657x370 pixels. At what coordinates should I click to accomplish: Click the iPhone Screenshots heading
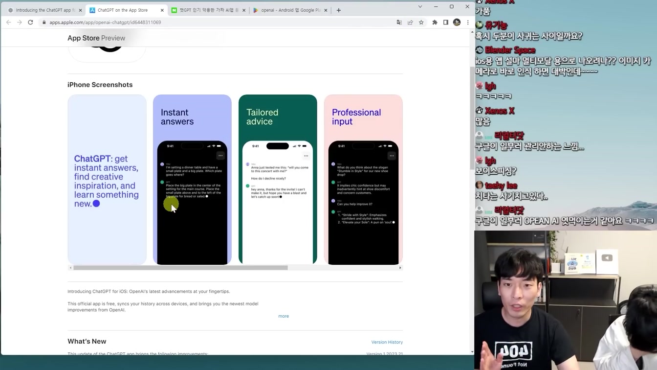(x=100, y=85)
